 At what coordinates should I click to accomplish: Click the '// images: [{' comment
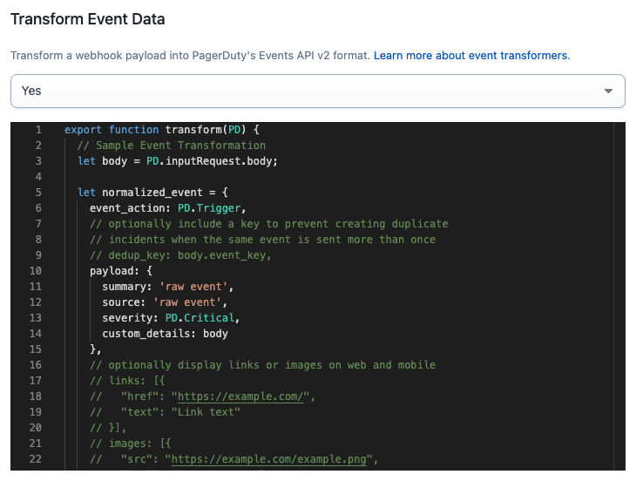130,444
